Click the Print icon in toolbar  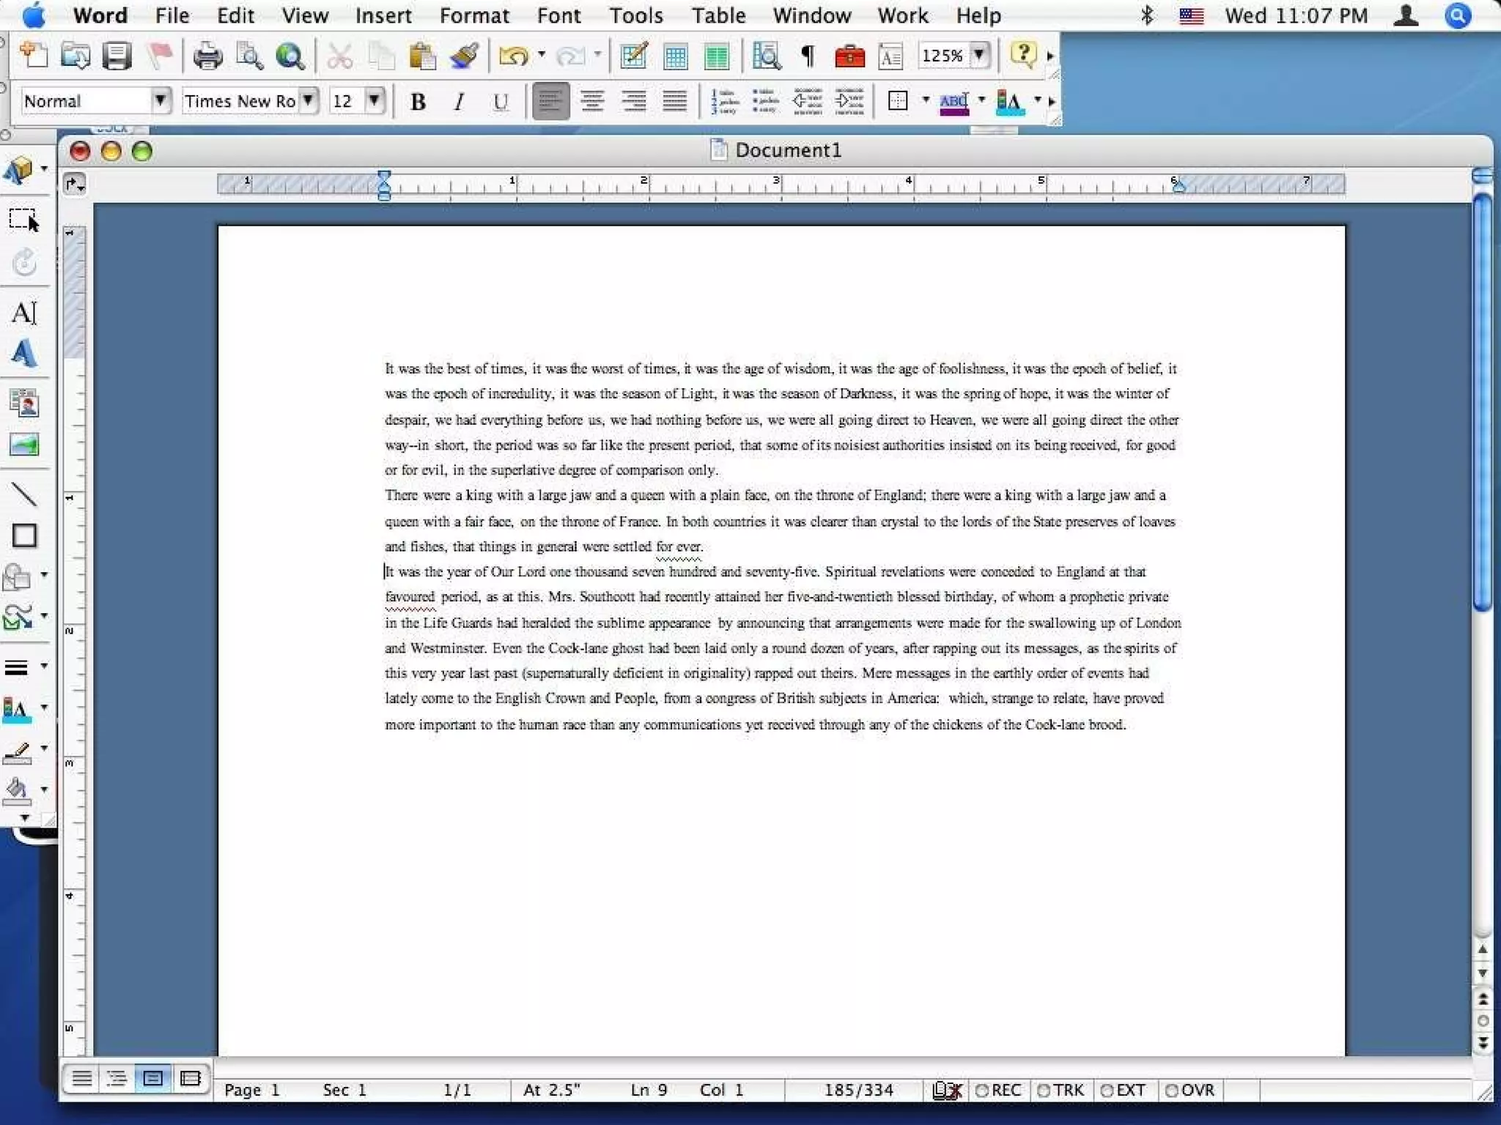click(x=207, y=56)
